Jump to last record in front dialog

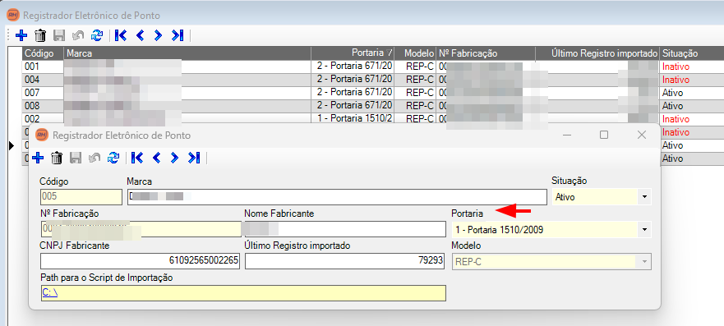[194, 158]
